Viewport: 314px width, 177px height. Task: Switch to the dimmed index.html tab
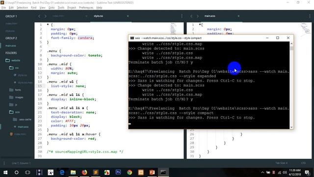point(58,16)
